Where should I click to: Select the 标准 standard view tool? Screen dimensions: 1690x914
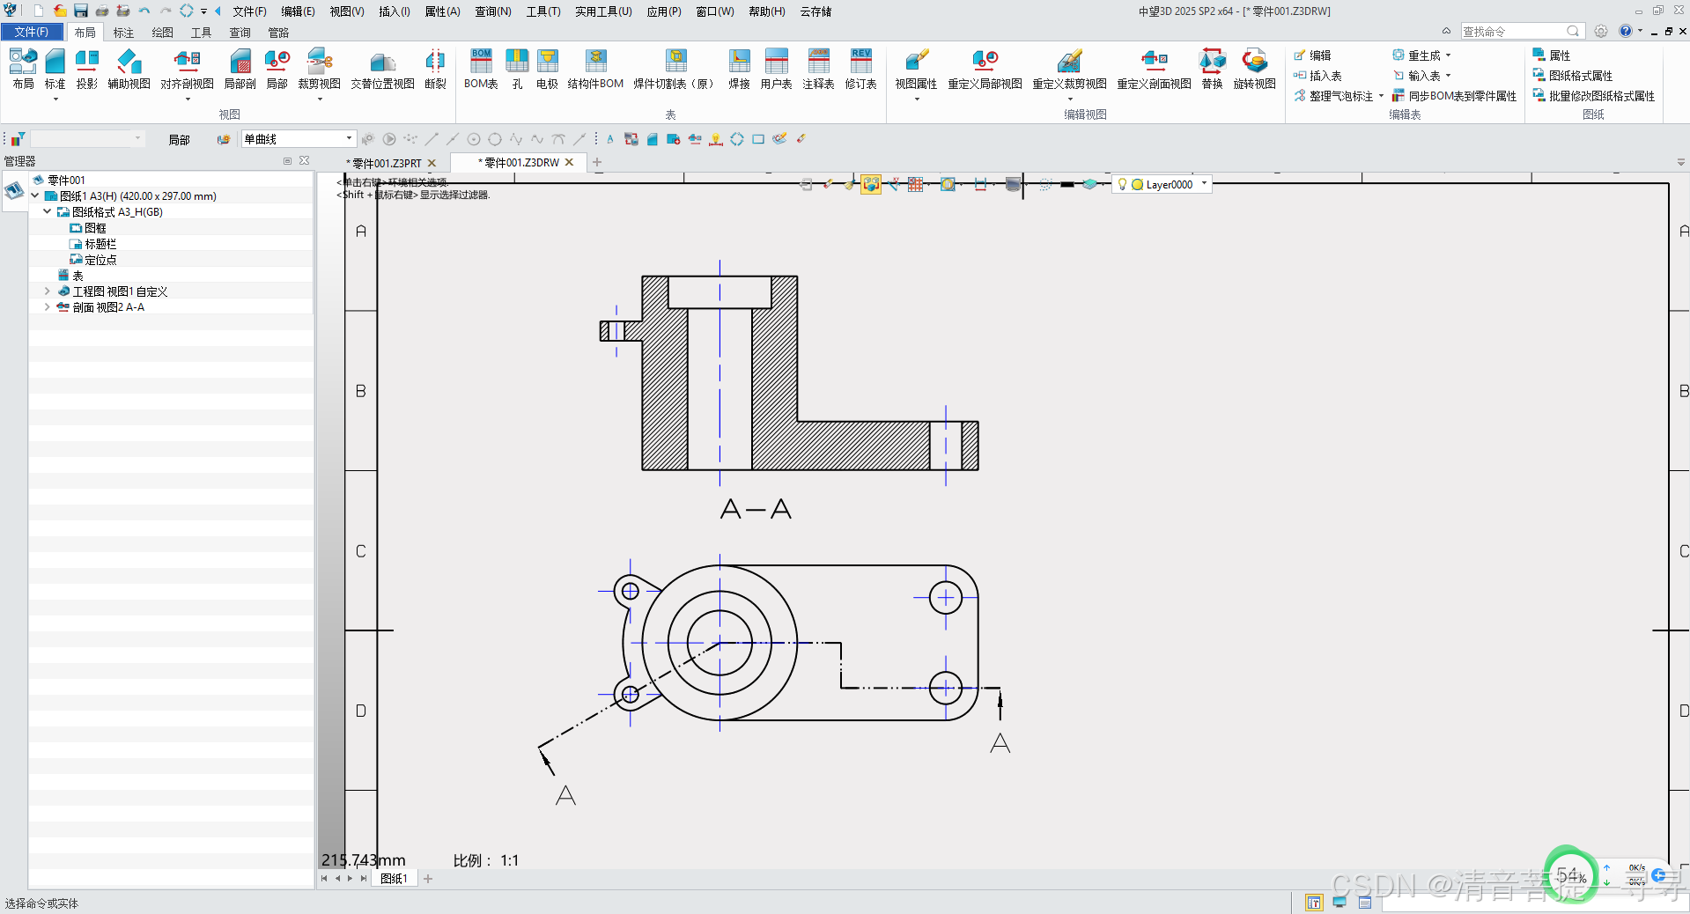[55, 69]
